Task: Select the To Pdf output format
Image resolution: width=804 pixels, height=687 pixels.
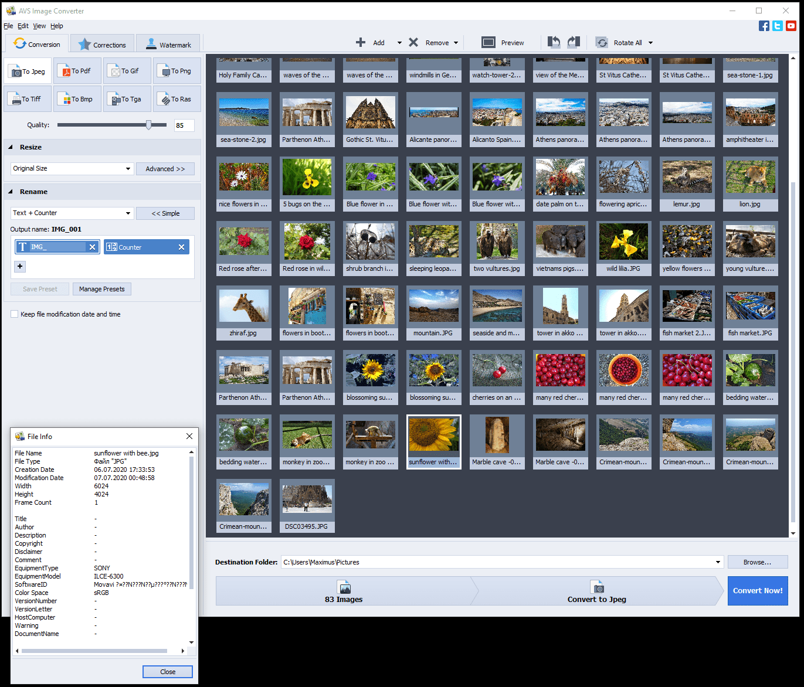Action: pyautogui.click(x=77, y=71)
